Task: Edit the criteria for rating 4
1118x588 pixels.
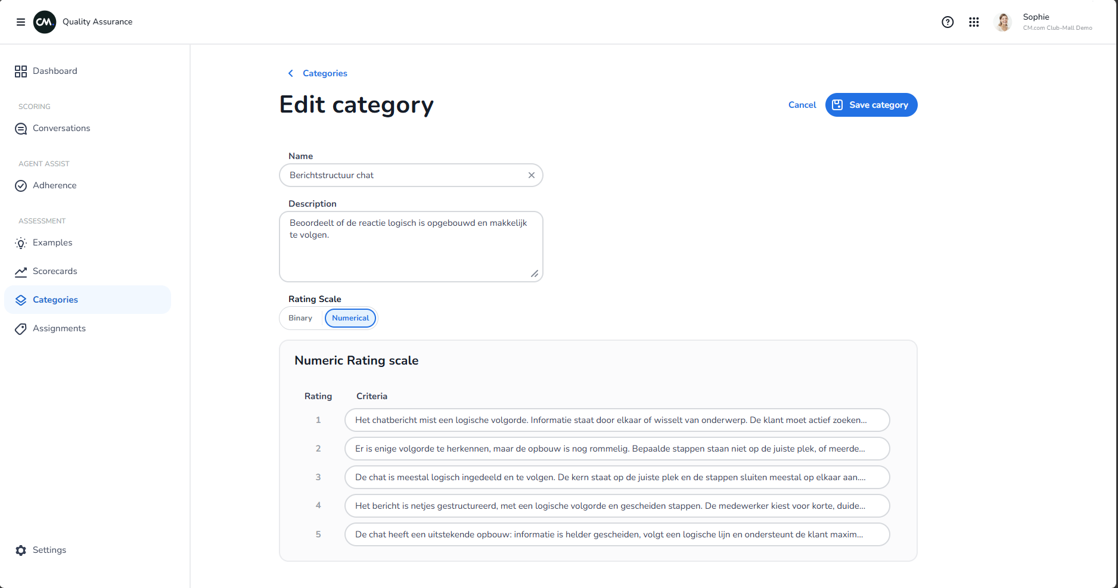Action: tap(617, 506)
